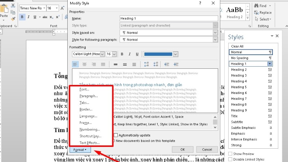Click the description box scroll down arrow
Viewport: 288px width, 162px height.
coord(215,127)
